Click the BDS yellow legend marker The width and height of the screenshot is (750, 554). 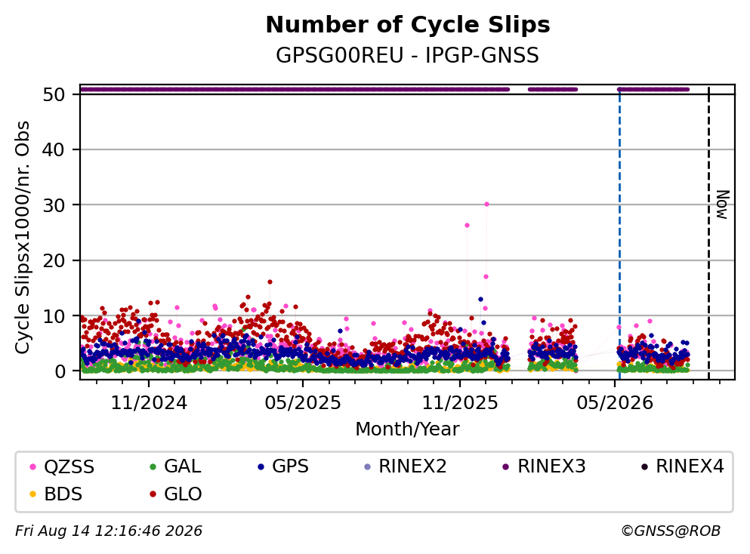[x=32, y=494]
